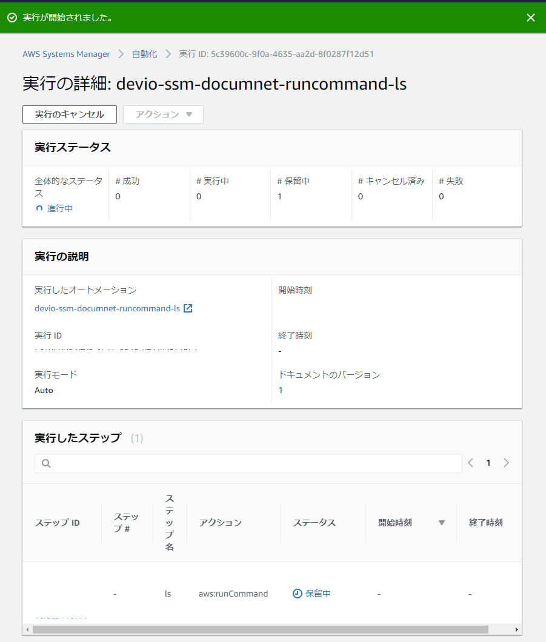Click the # 失敗 status label
The image size is (546, 642).
451,181
